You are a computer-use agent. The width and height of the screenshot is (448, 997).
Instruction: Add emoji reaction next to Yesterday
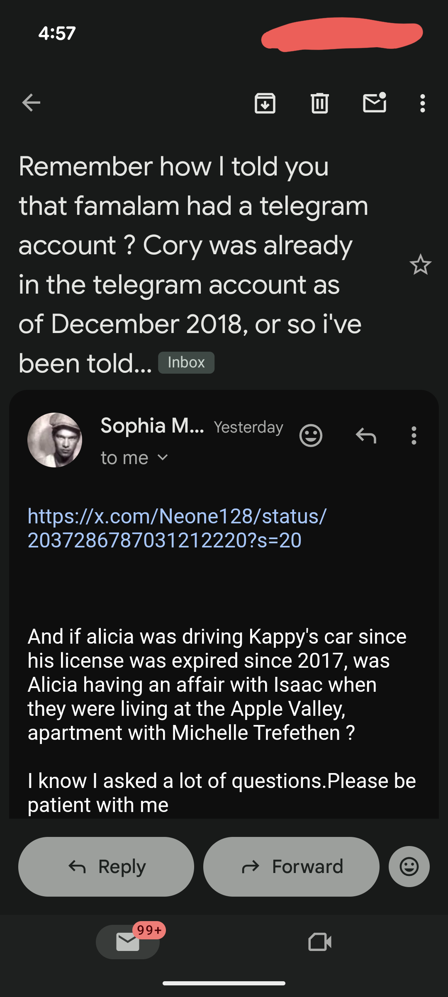[311, 435]
